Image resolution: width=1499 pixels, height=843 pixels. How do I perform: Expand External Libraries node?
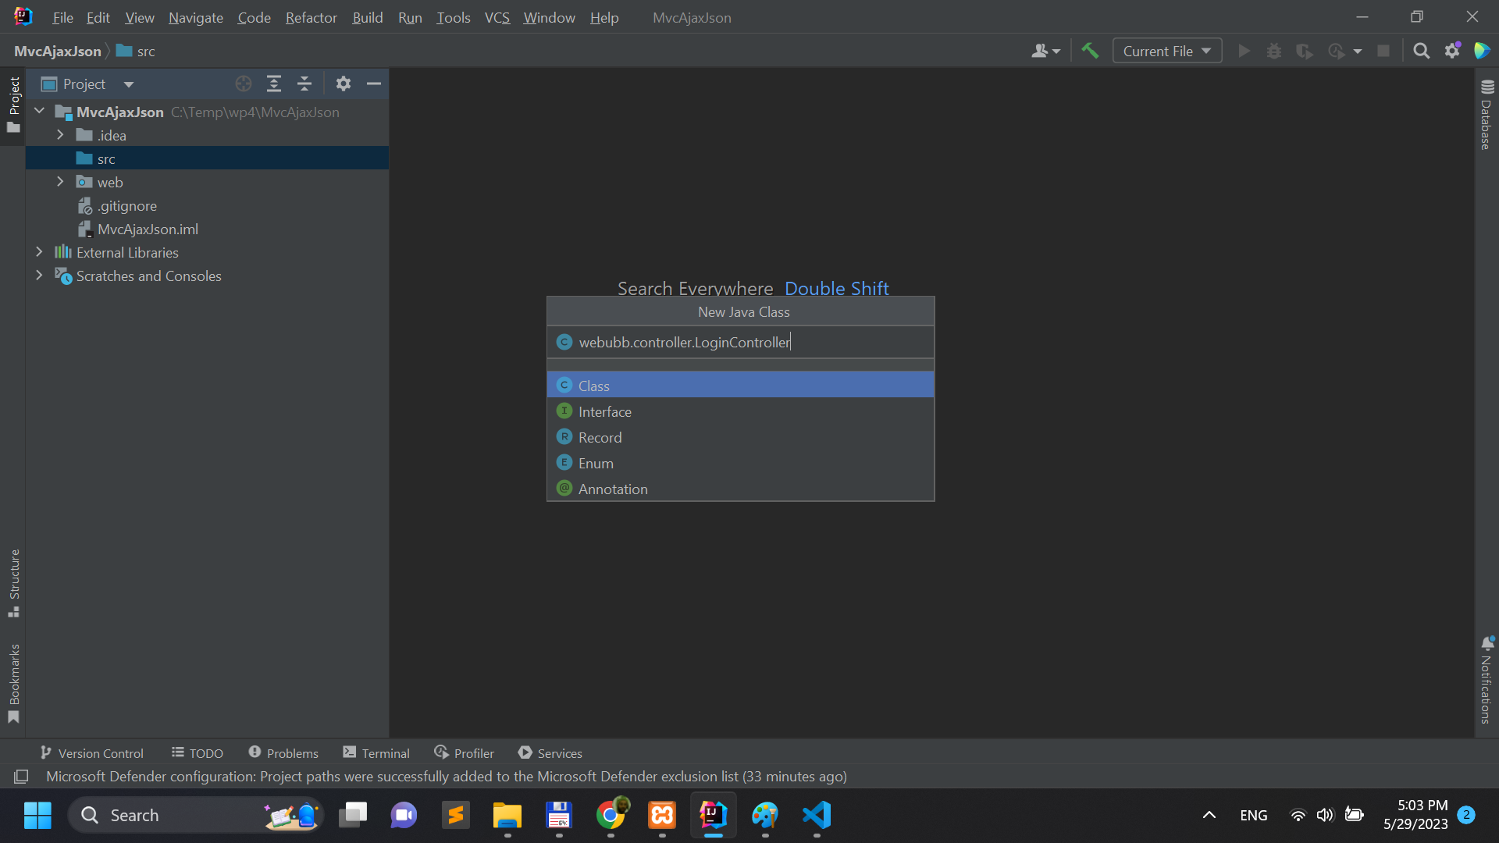point(39,252)
